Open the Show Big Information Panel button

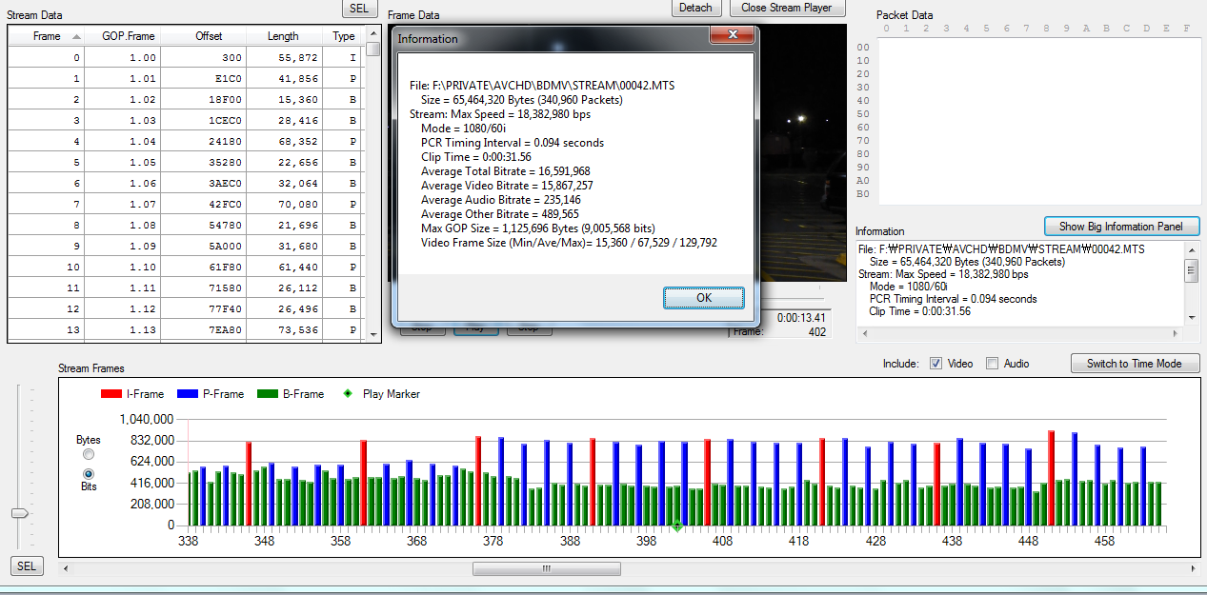click(1121, 227)
